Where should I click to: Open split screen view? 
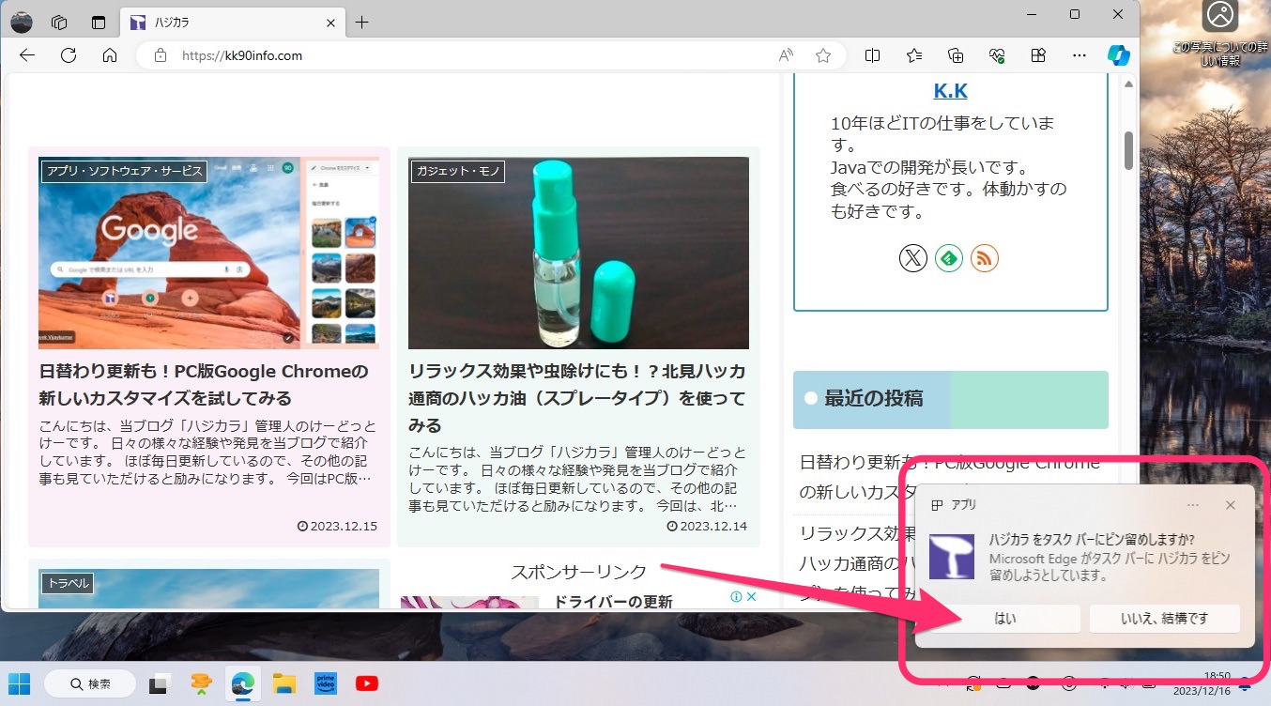tap(872, 55)
